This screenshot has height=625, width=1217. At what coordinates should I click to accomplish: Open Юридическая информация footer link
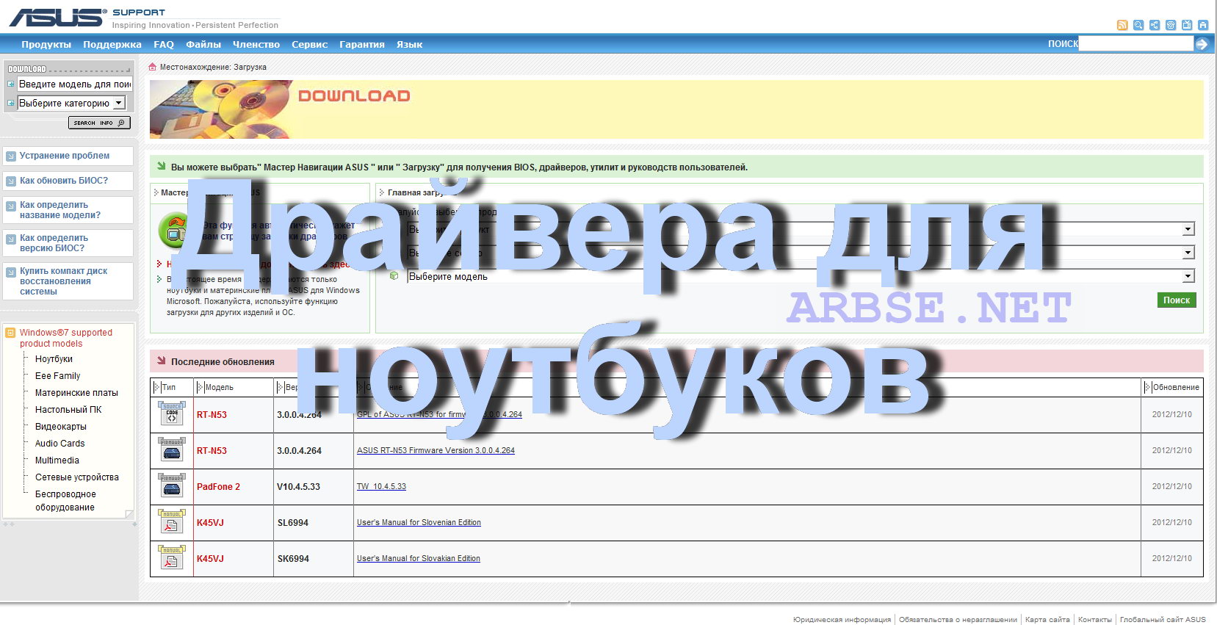pyautogui.click(x=842, y=619)
